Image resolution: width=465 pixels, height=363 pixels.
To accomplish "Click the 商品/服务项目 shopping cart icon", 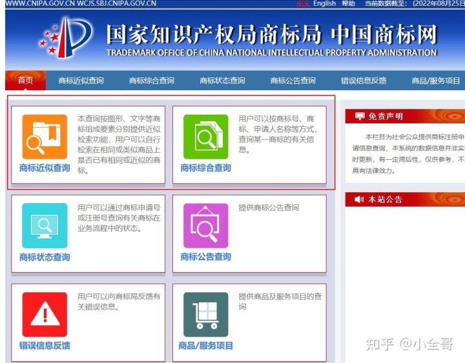I will [205, 315].
